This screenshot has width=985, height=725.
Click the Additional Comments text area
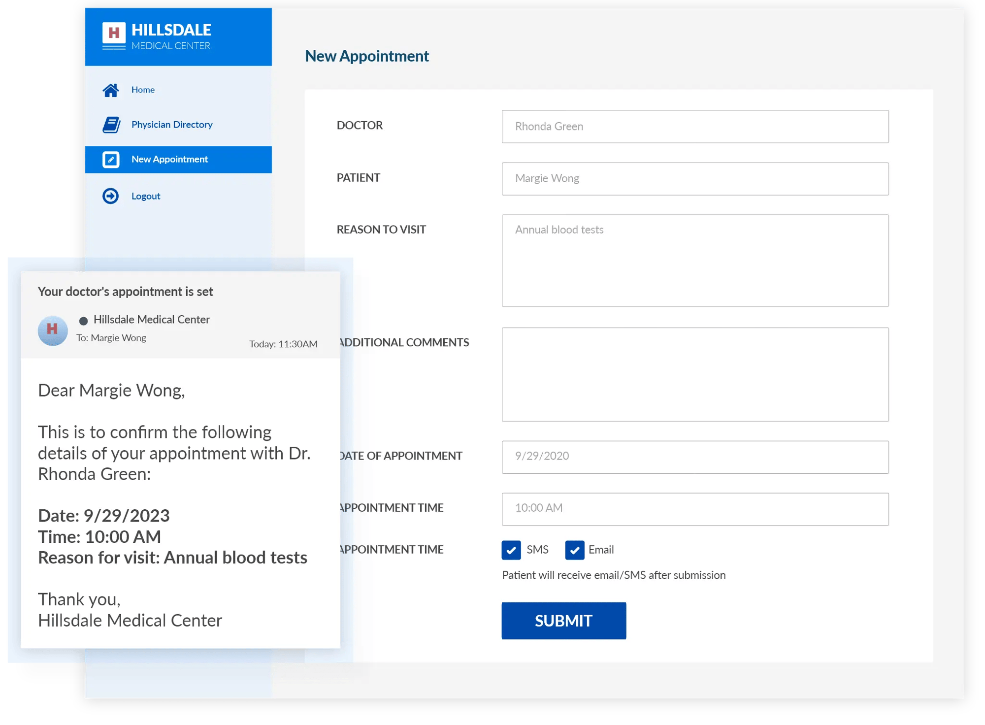(x=695, y=374)
